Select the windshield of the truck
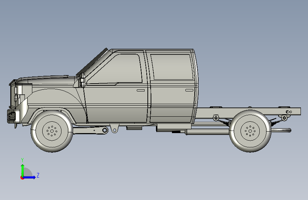The height and width of the screenshot is (200, 308). (x=92, y=62)
